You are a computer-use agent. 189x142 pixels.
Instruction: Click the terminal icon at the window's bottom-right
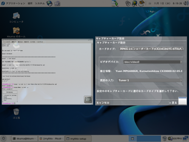(x=88, y=99)
